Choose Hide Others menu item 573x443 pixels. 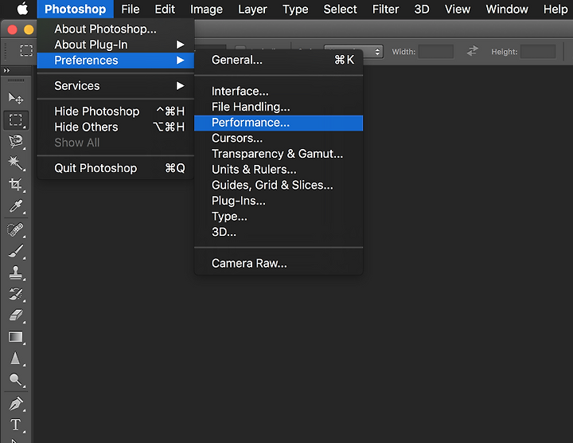[115, 127]
